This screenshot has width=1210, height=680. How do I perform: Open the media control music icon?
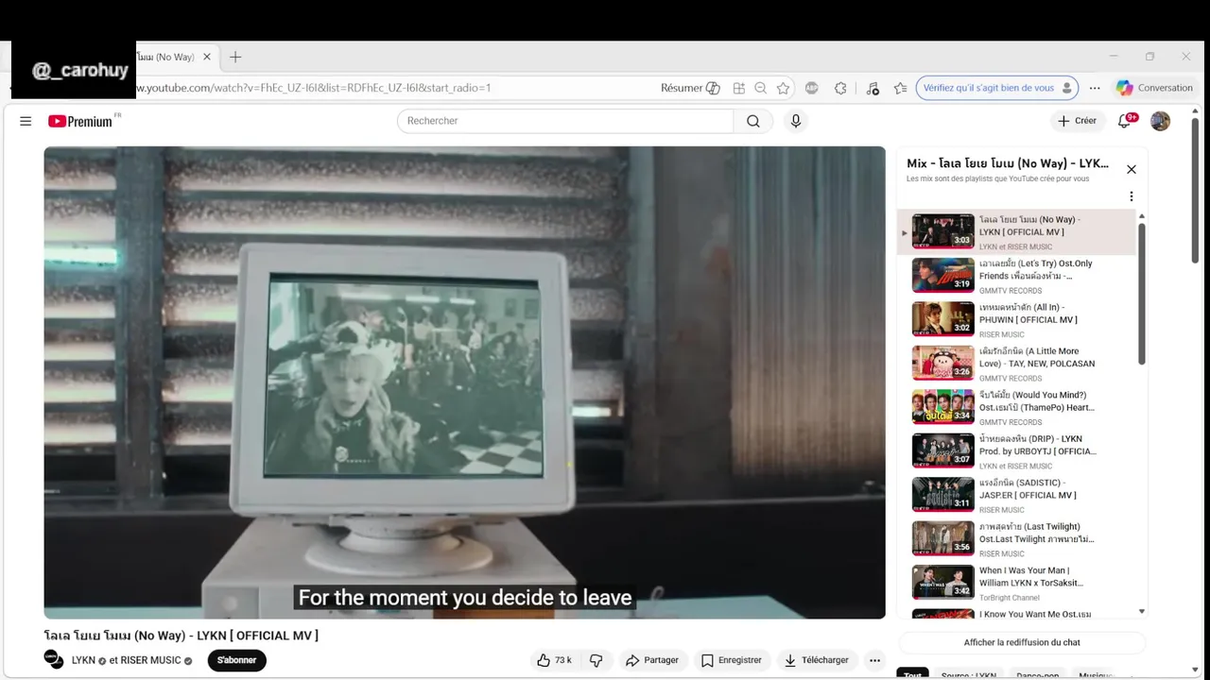pos(873,88)
